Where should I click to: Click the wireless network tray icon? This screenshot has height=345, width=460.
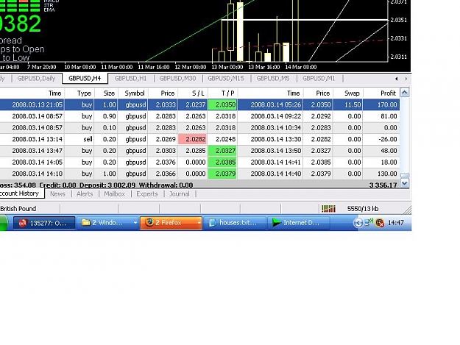click(369, 222)
